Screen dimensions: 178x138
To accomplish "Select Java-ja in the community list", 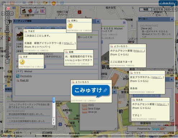I will point(92,112).
